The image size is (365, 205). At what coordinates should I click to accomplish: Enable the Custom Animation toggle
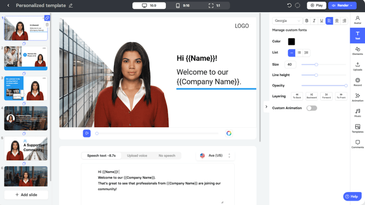[x=312, y=108]
